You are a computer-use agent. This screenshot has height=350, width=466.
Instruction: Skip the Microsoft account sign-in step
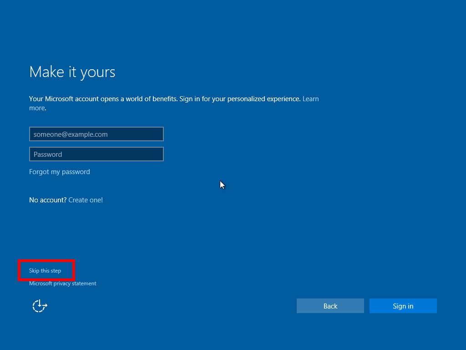pos(45,270)
